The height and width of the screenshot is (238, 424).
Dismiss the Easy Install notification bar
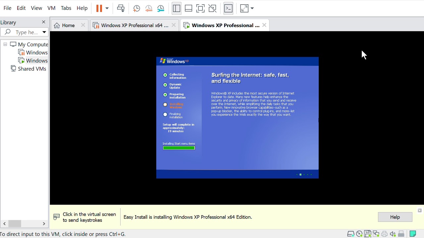(420, 211)
